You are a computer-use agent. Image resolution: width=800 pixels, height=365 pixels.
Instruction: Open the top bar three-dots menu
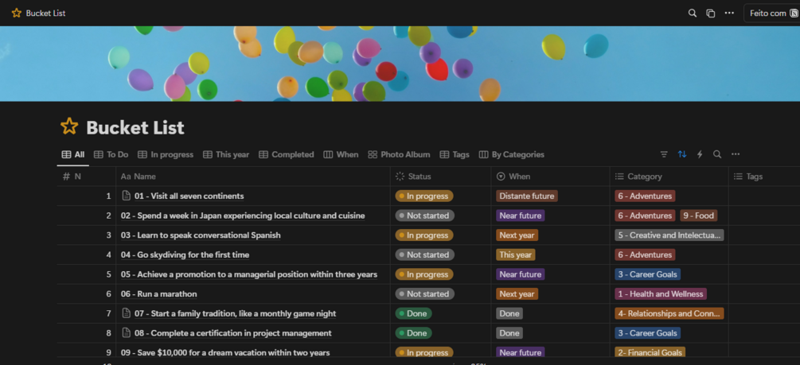click(x=729, y=13)
